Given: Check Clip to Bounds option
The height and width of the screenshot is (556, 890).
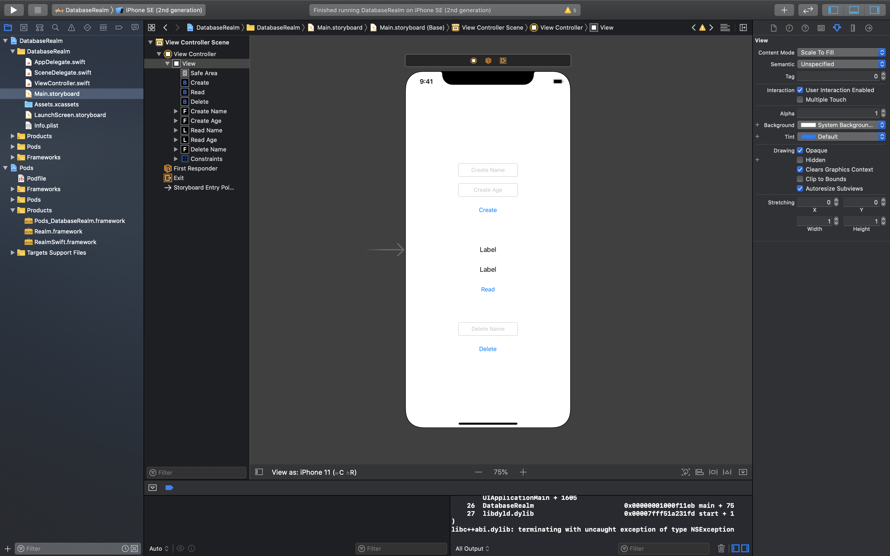Looking at the screenshot, I should click(x=800, y=179).
